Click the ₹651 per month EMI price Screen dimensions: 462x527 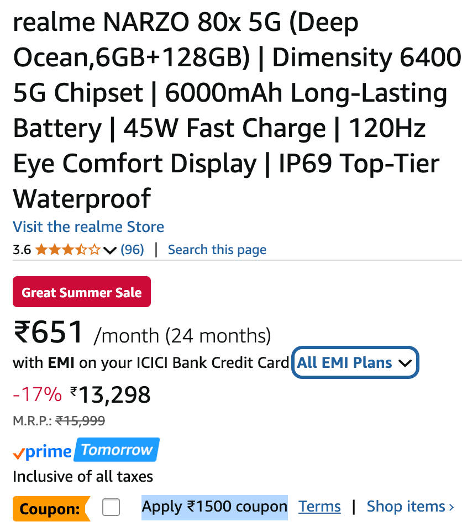coord(49,333)
